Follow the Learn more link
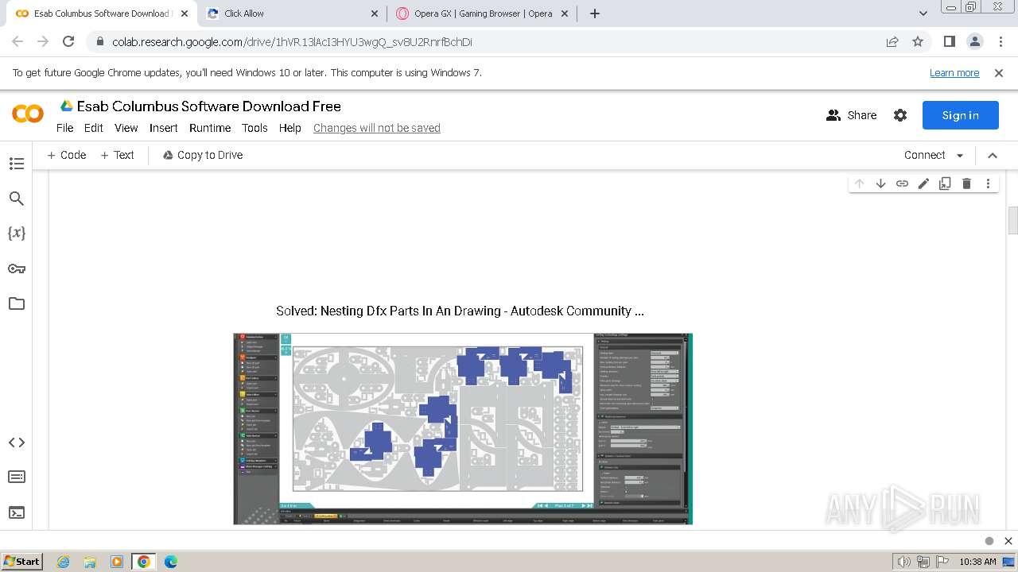The height and width of the screenshot is (572, 1018). (954, 72)
